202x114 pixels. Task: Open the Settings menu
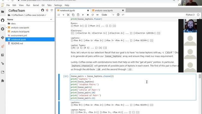(58, 5)
